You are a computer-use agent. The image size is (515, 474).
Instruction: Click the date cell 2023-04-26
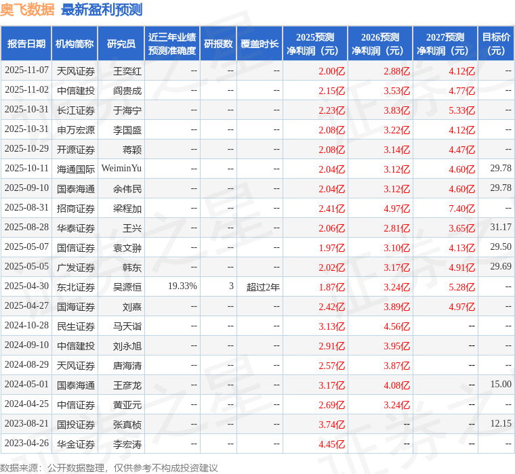tap(26, 443)
